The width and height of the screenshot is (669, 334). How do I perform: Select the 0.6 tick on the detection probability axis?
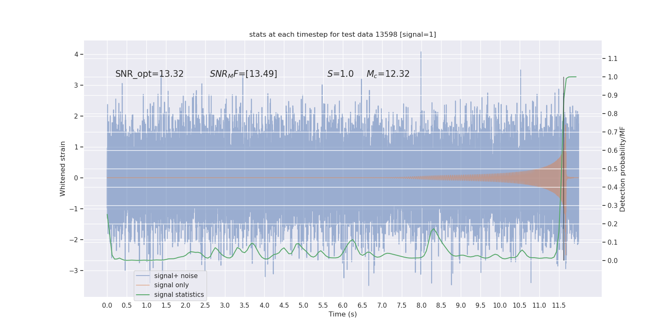coord(613,150)
